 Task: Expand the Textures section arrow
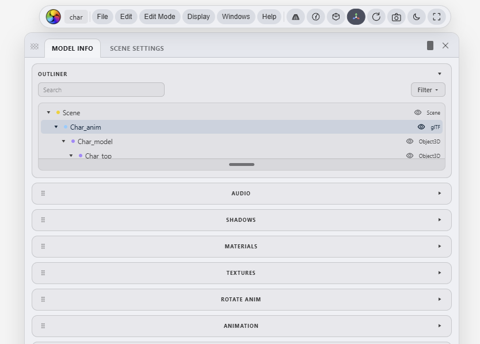tap(440, 273)
